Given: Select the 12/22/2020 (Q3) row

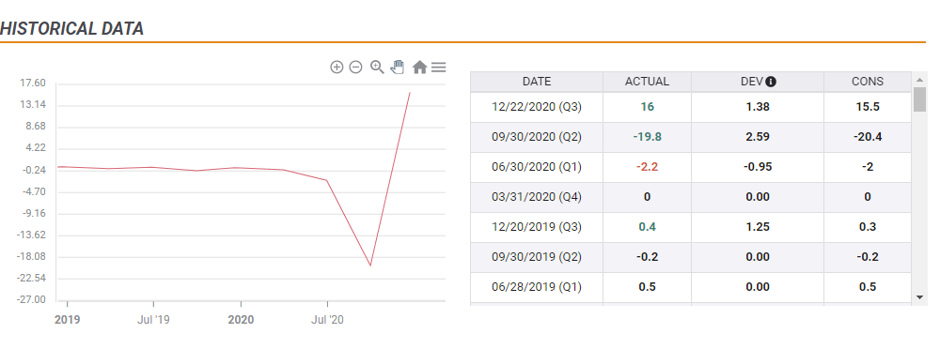Looking at the screenshot, I should click(691, 107).
